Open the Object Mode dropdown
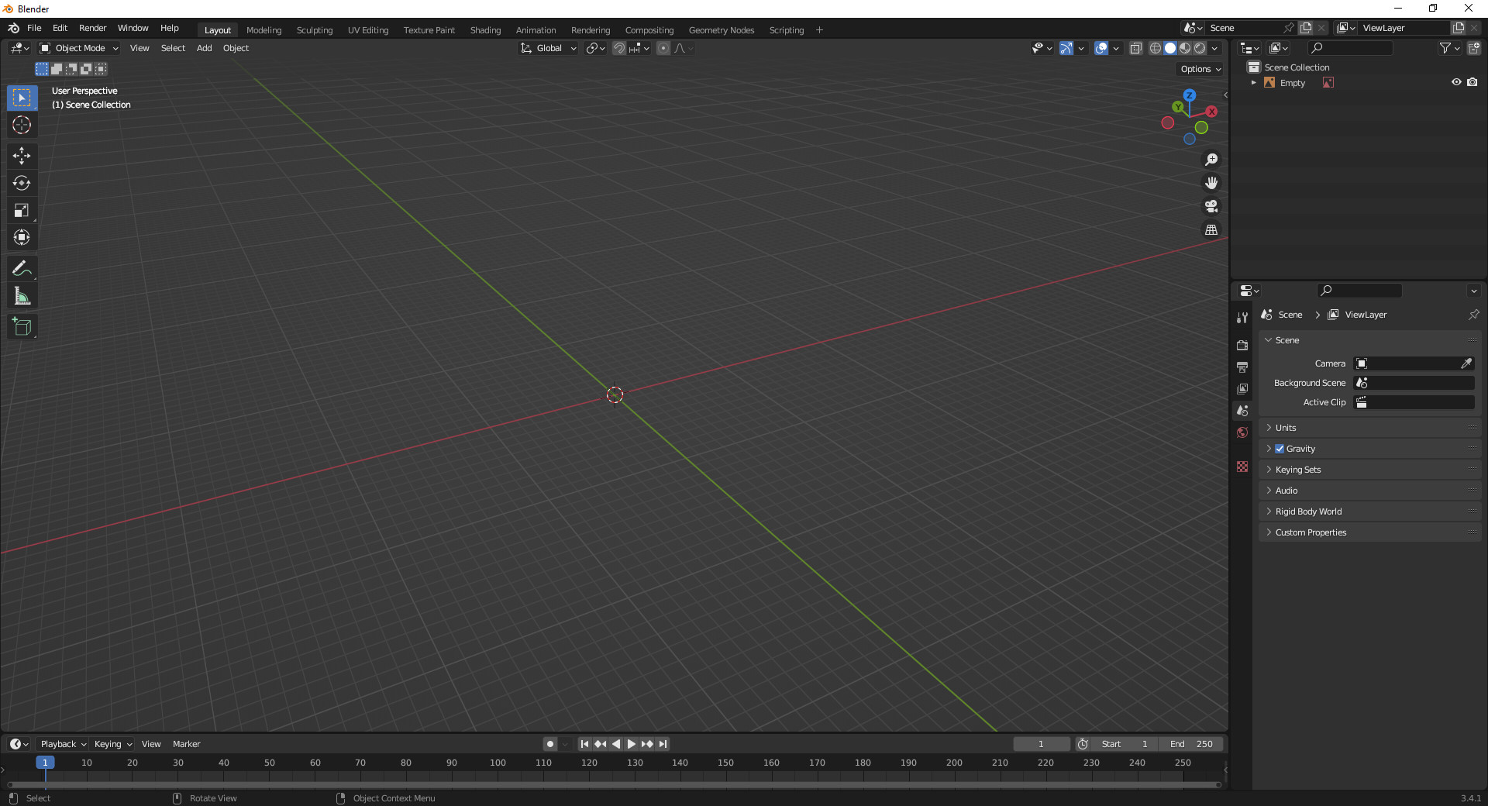The image size is (1488, 806). click(x=80, y=48)
